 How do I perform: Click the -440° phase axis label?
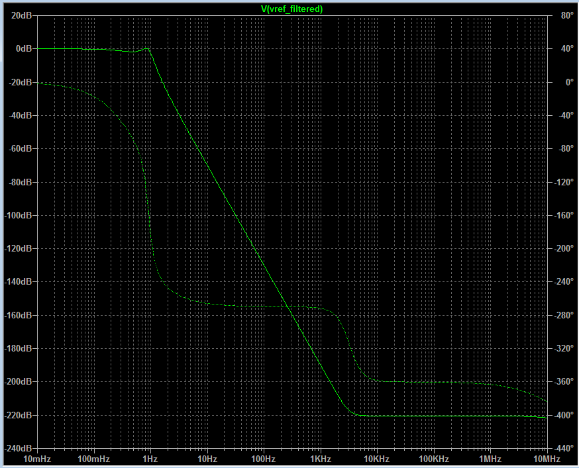(x=564, y=449)
